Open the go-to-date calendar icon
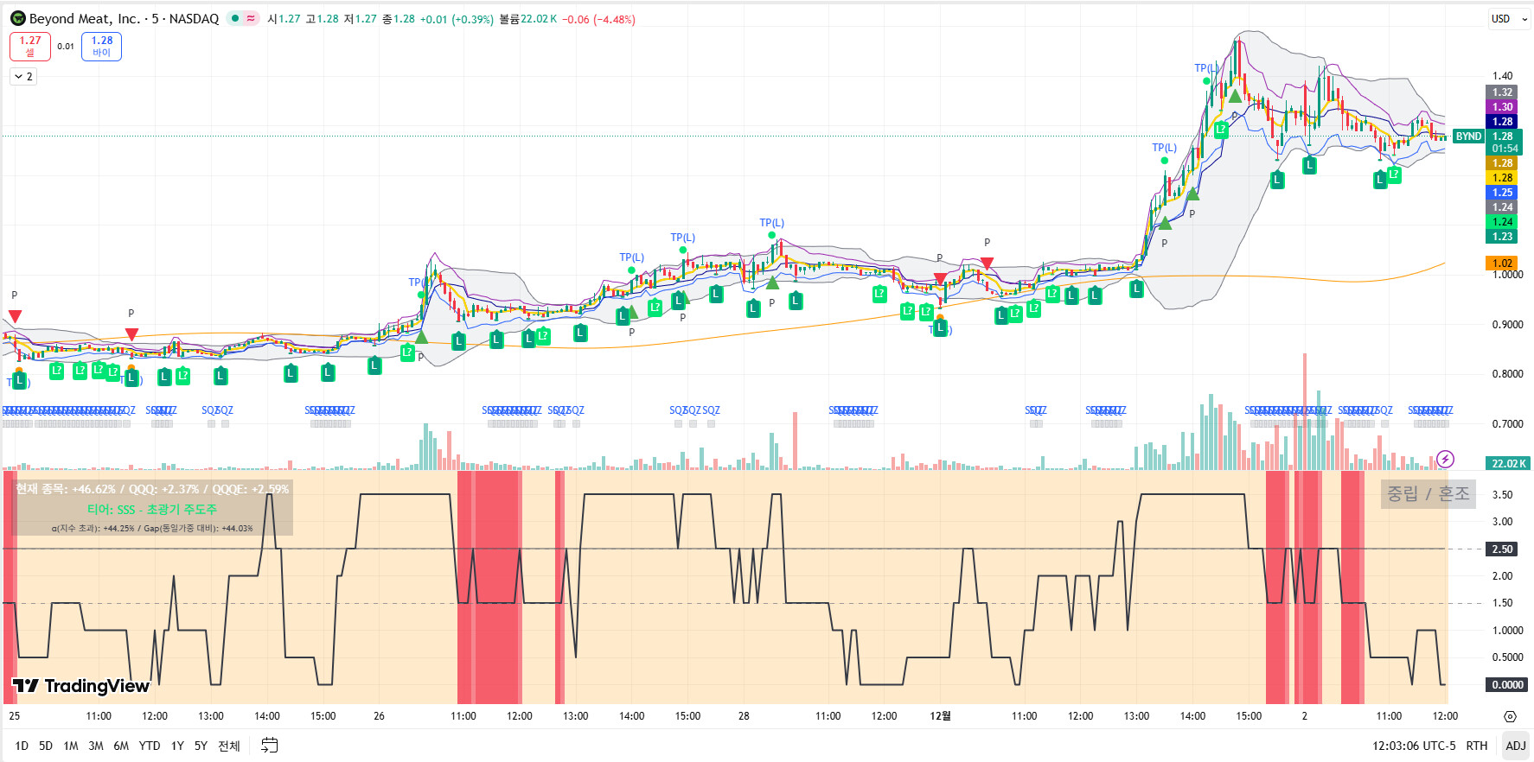 pyautogui.click(x=270, y=746)
